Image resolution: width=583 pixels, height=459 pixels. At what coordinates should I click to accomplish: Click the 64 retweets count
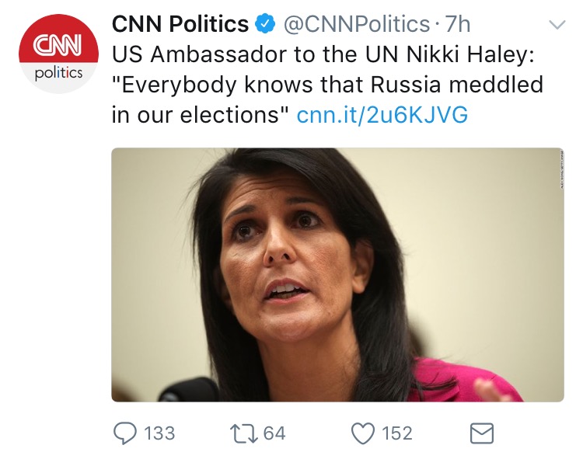(274, 433)
